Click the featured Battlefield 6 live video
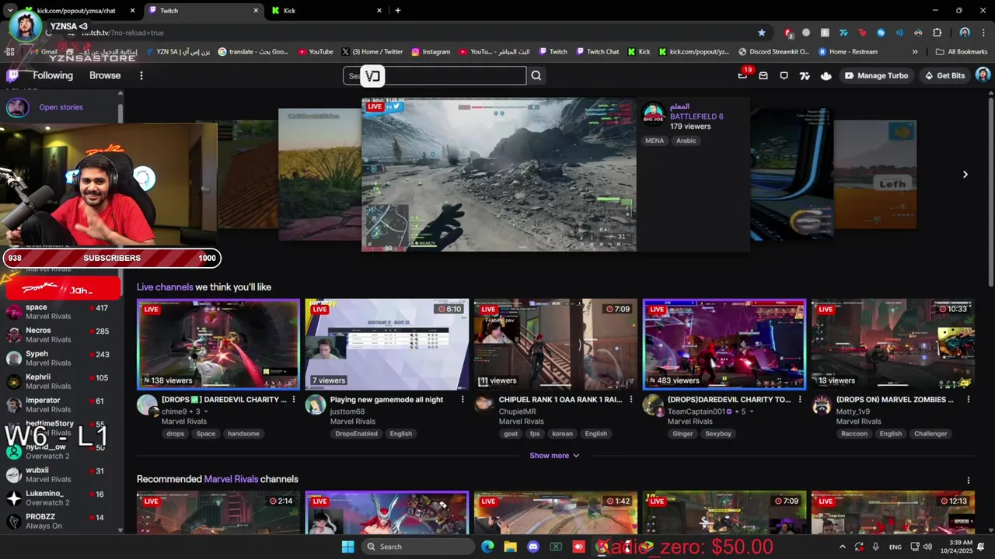995x559 pixels. 499,175
